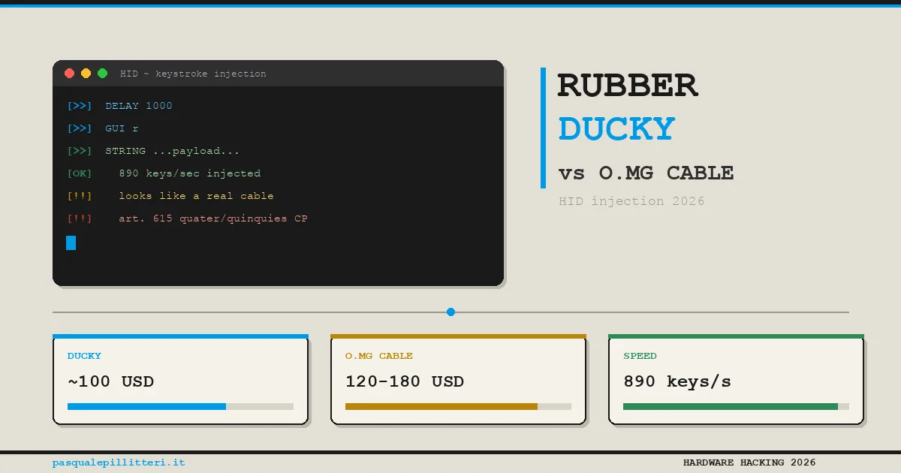This screenshot has width=901, height=473.
Task: Select 'looks like a real cable' warning
Action: point(196,196)
